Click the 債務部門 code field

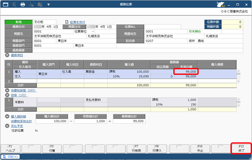click(x=53, y=46)
